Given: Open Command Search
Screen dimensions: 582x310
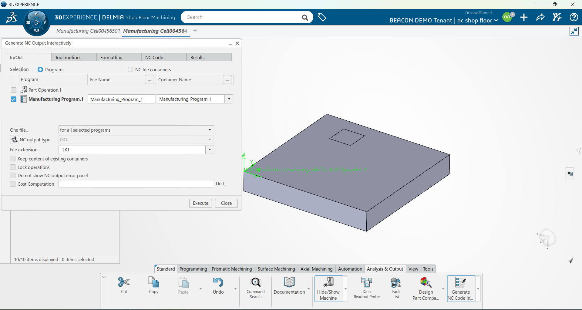Looking at the screenshot, I should (256, 288).
